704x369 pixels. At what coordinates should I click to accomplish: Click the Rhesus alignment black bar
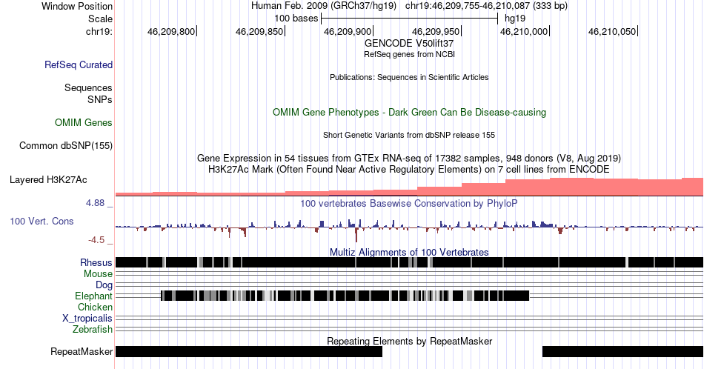409,262
